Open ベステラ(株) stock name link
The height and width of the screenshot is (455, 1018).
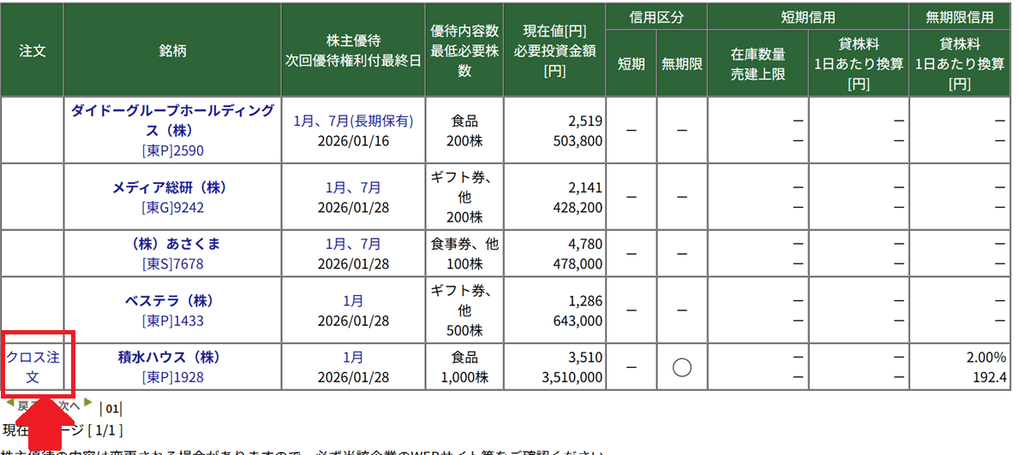pos(172,301)
